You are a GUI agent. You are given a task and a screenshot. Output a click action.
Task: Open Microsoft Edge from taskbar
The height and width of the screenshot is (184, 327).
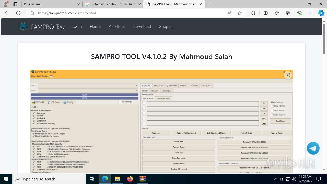click(105, 179)
